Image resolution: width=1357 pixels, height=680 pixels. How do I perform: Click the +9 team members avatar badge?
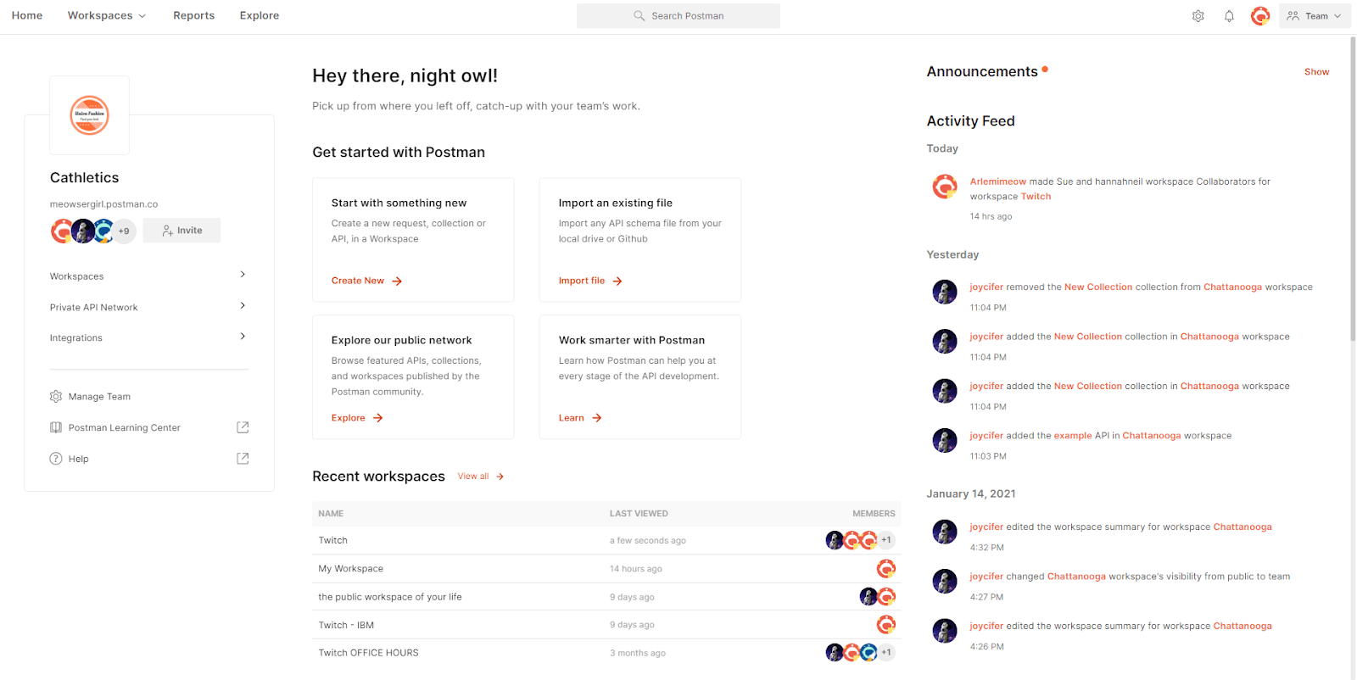coord(124,230)
